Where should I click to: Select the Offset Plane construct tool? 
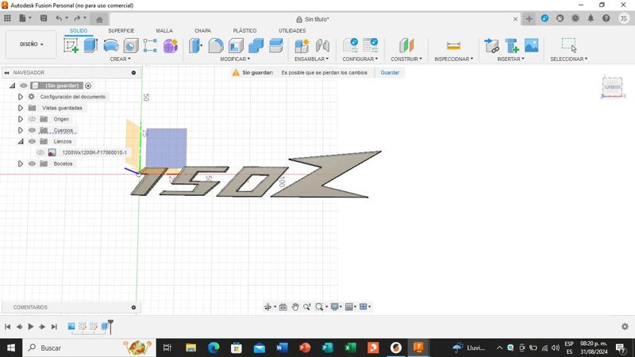click(x=406, y=45)
